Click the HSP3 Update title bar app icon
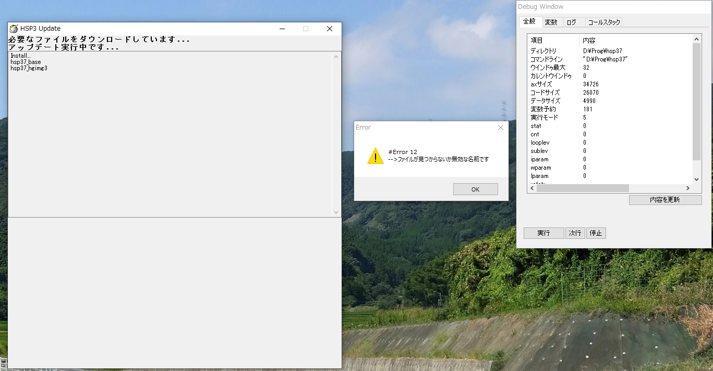This screenshot has height=371, width=713. (14, 29)
